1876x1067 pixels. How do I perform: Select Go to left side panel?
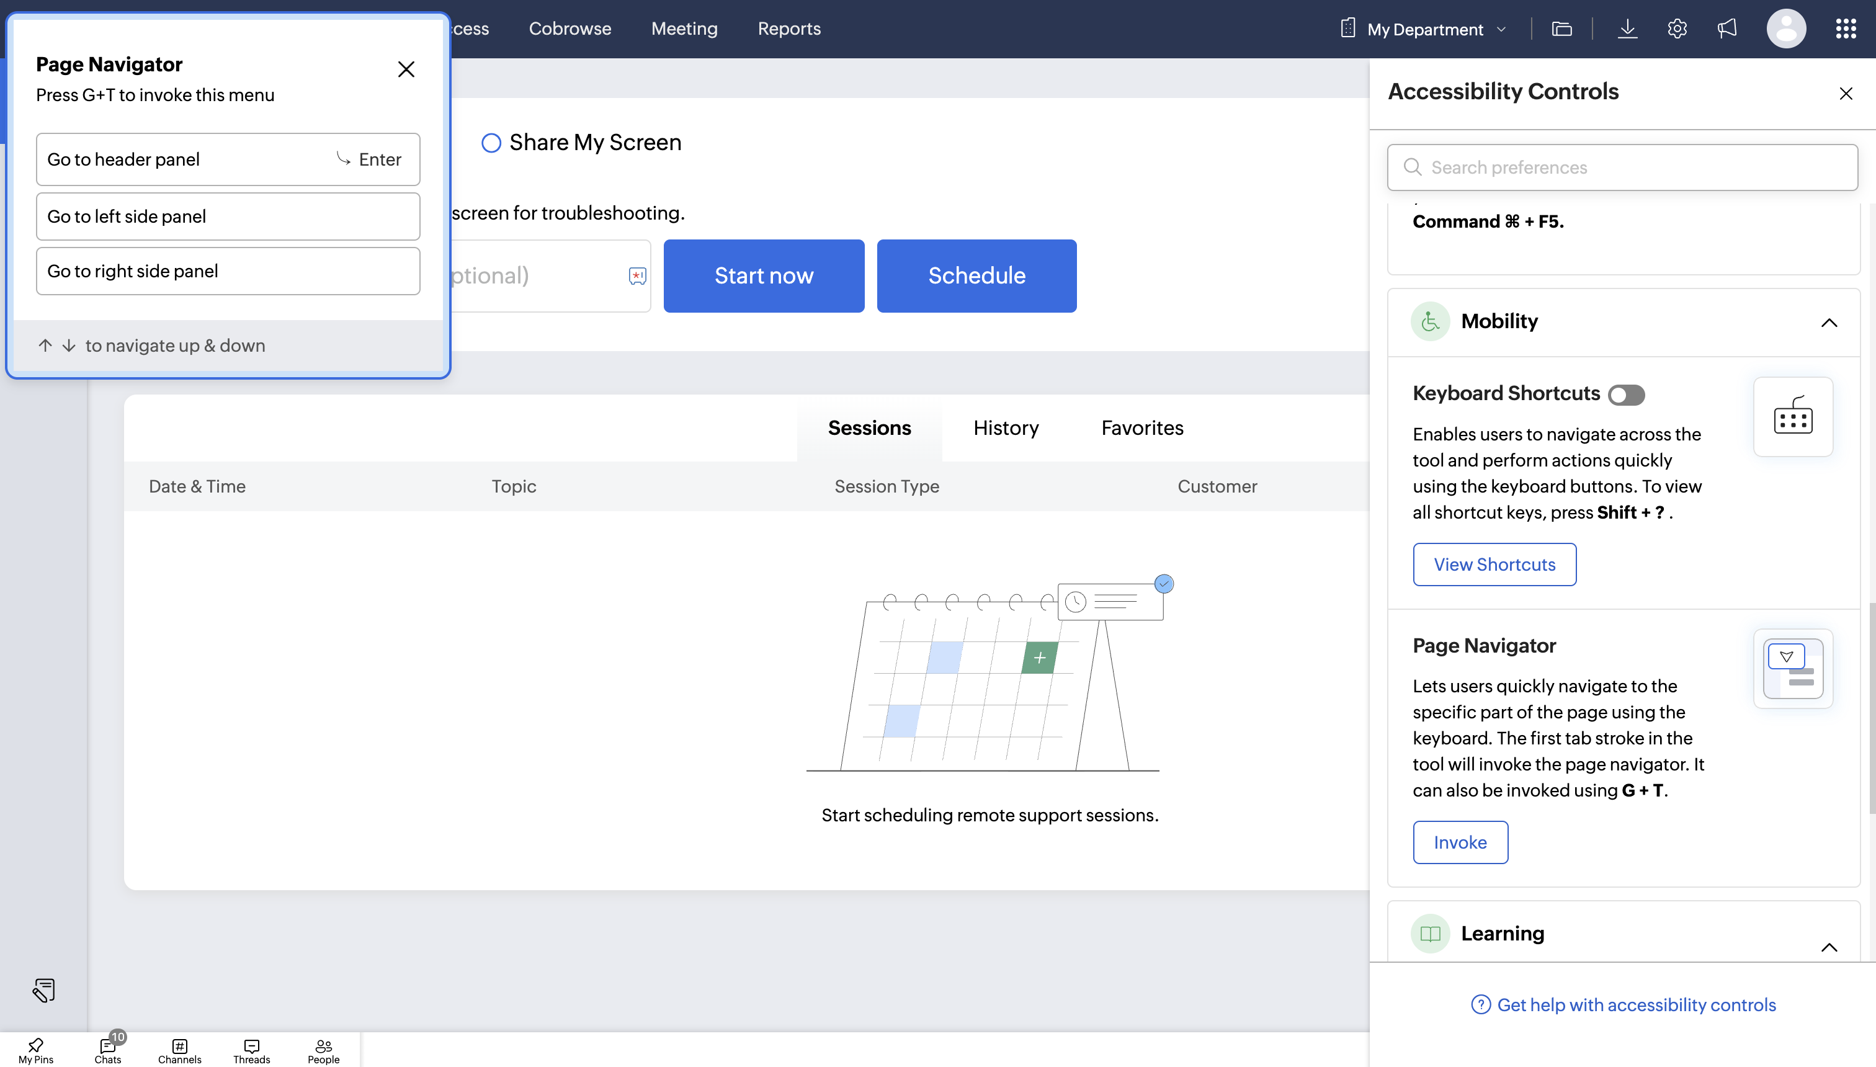228,216
